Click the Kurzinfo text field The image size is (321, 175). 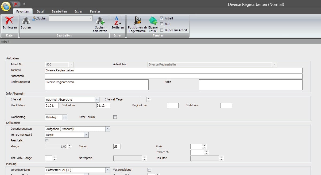174,70
